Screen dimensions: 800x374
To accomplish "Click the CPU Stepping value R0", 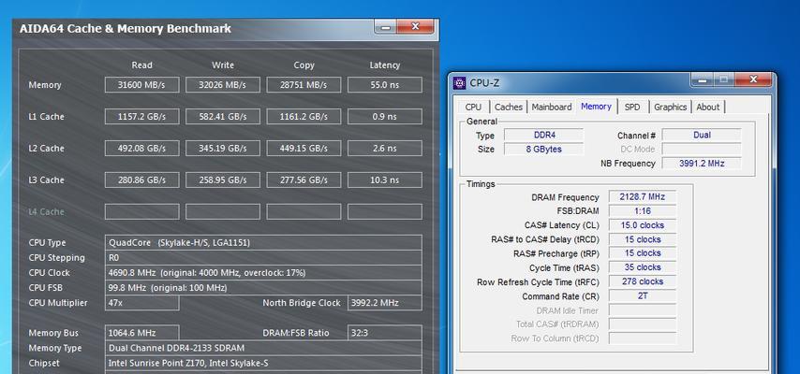I will point(263,258).
